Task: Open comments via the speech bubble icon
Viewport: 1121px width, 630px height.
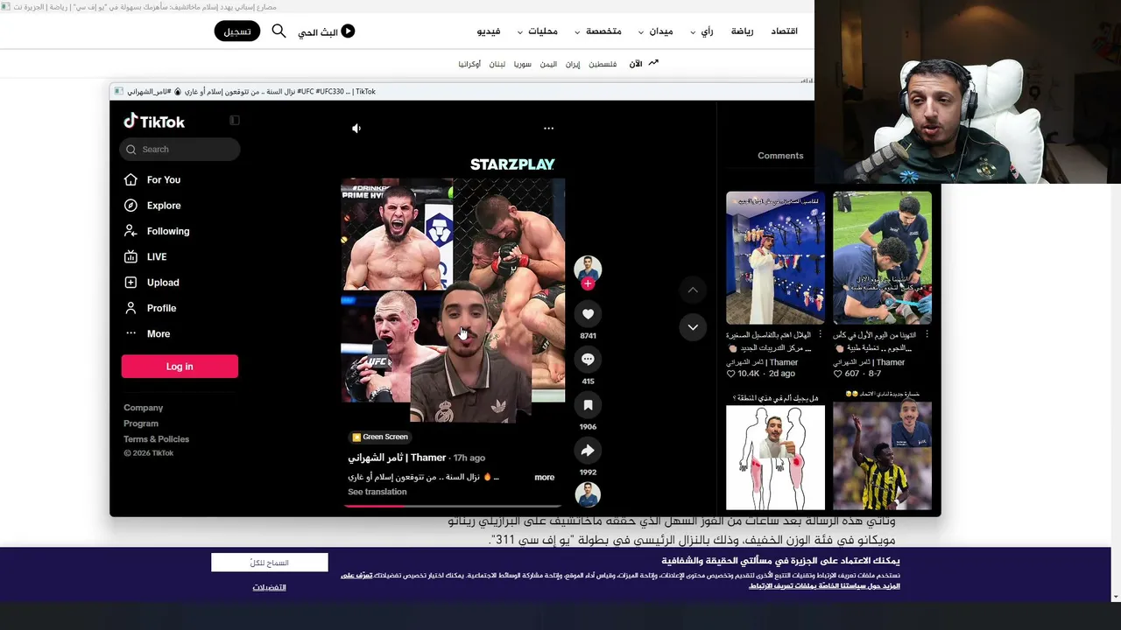Action: click(588, 360)
